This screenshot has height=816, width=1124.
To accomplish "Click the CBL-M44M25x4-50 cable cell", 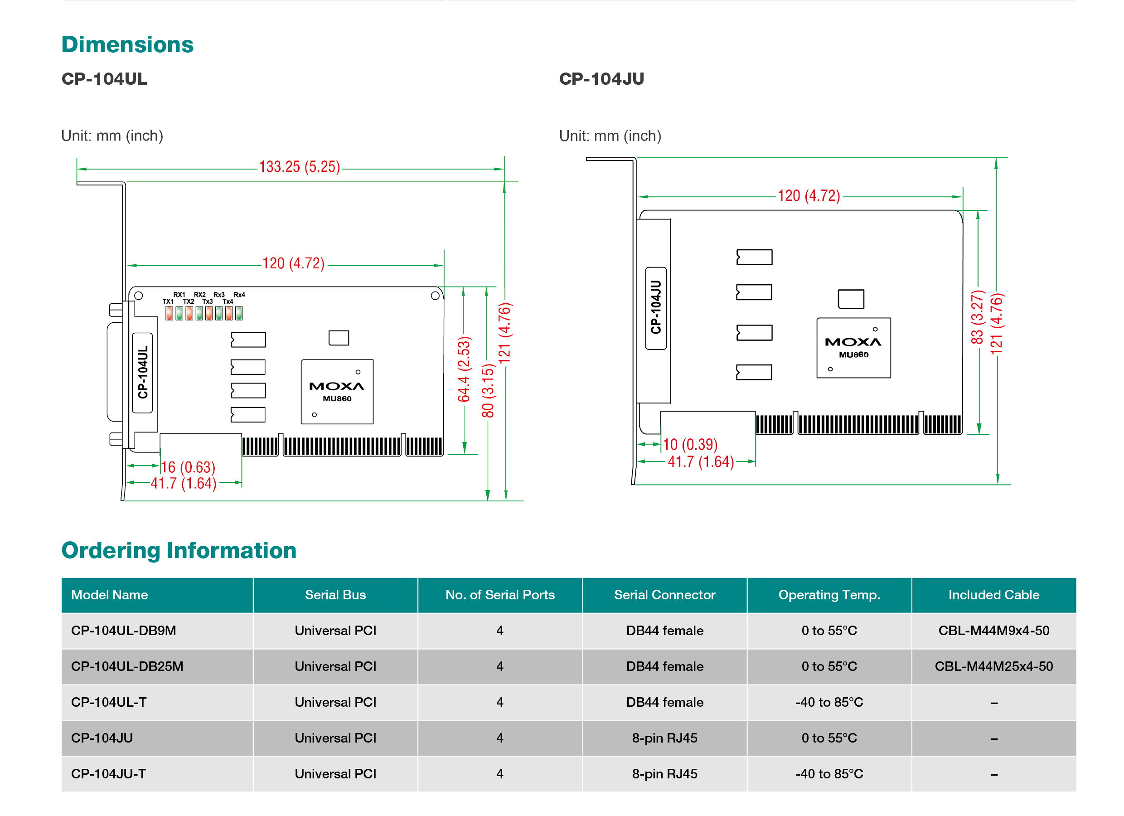I will (993, 666).
